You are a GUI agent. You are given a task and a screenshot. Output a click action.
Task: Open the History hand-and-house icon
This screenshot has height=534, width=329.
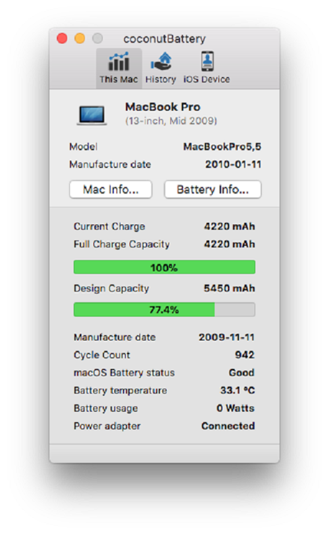coord(160,62)
